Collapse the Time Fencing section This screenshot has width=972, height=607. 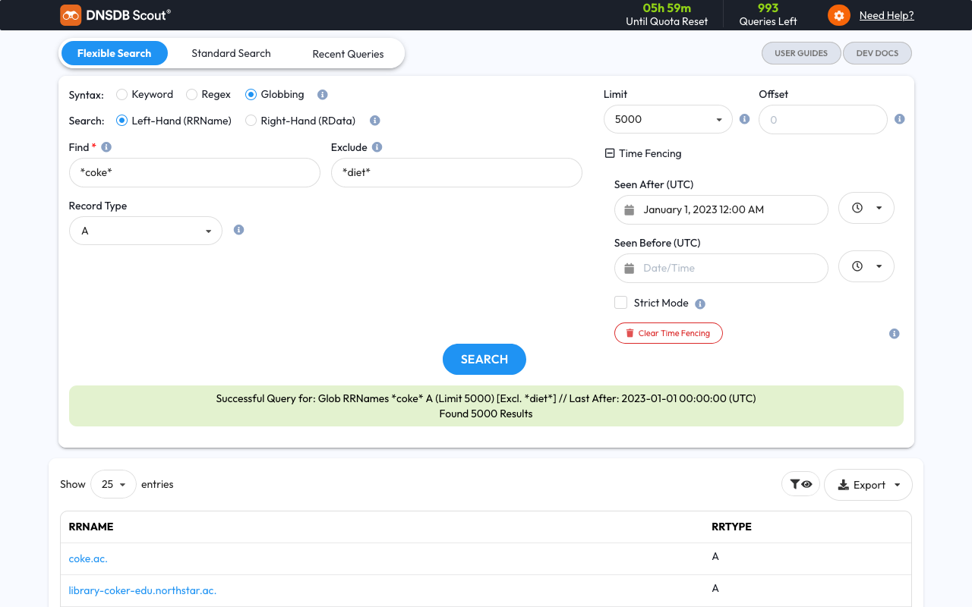click(x=609, y=153)
